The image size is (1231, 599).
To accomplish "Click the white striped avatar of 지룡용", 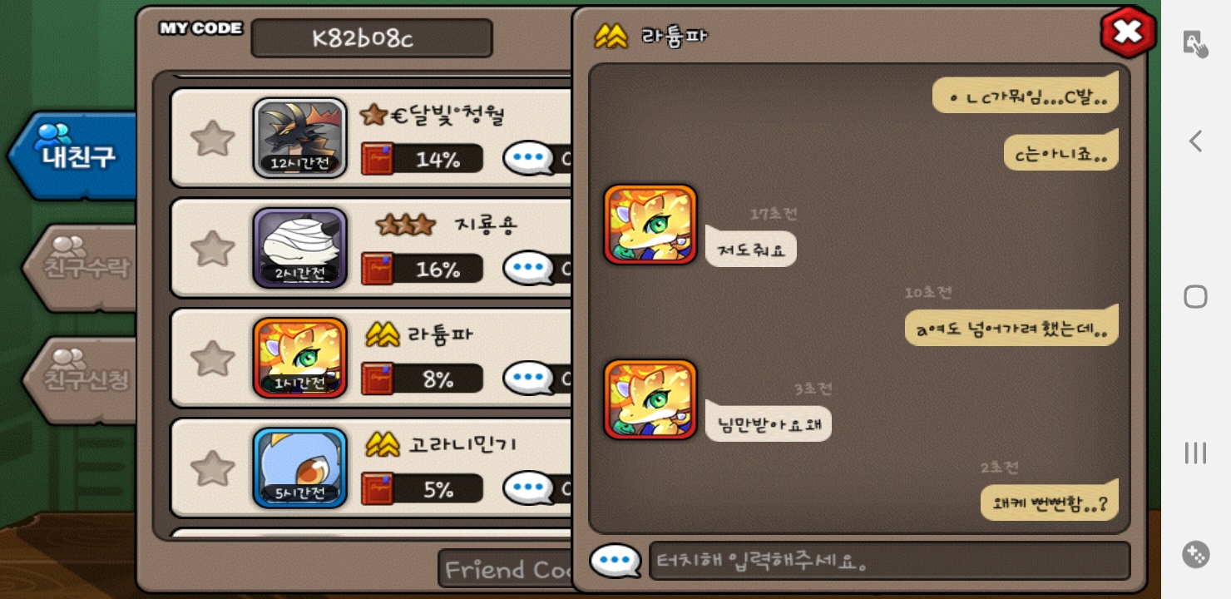I will tap(299, 248).
